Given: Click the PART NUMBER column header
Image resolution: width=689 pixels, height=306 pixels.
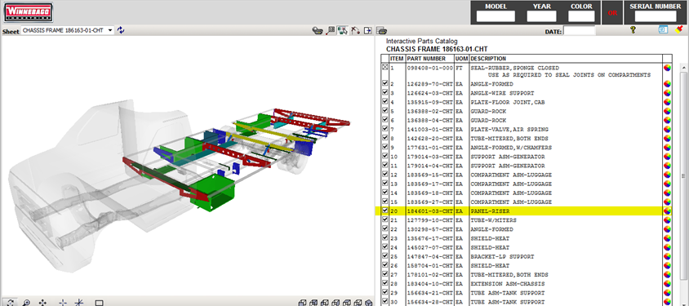Looking at the screenshot, I should coord(426,59).
